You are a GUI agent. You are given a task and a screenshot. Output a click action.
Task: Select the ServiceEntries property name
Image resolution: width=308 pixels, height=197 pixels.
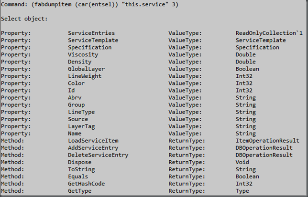click(91, 33)
